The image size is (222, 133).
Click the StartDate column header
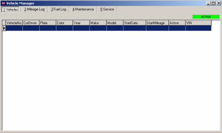coord(134,23)
